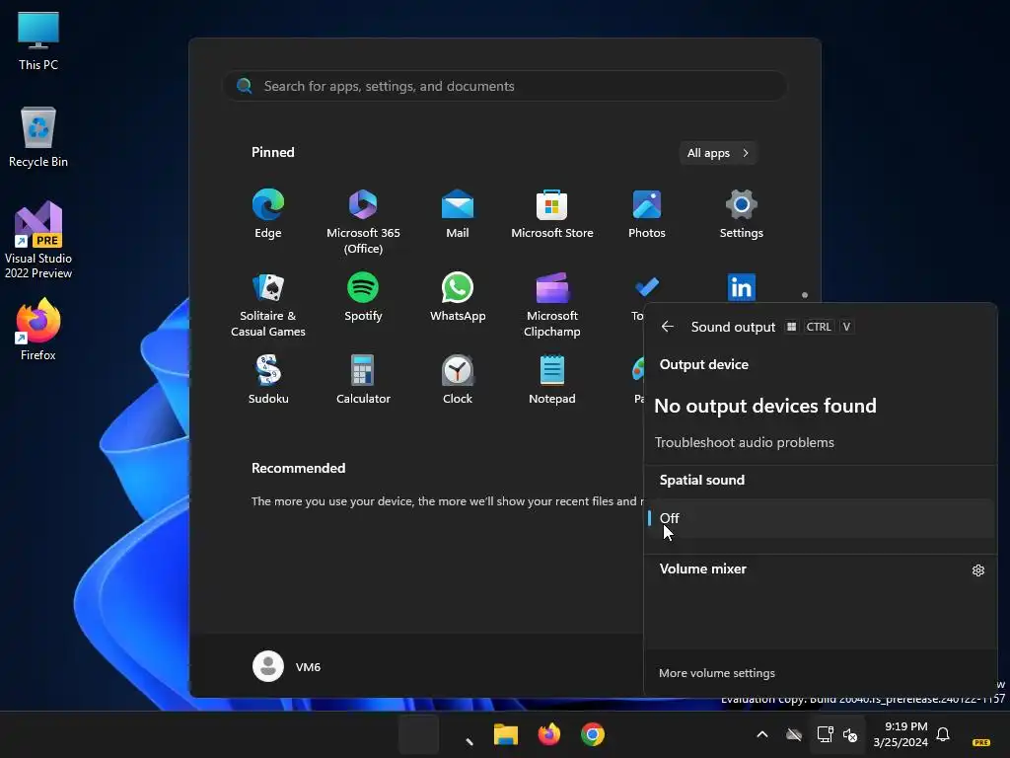Open the notifications bell

[x=943, y=734]
